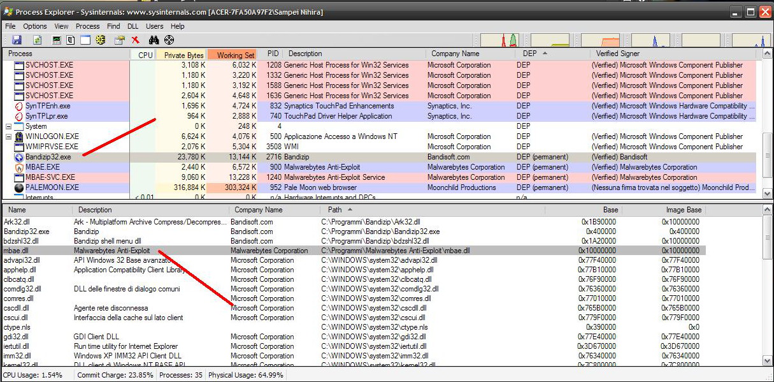
Task: Collapse the System process tree node
Action: (x=8, y=126)
